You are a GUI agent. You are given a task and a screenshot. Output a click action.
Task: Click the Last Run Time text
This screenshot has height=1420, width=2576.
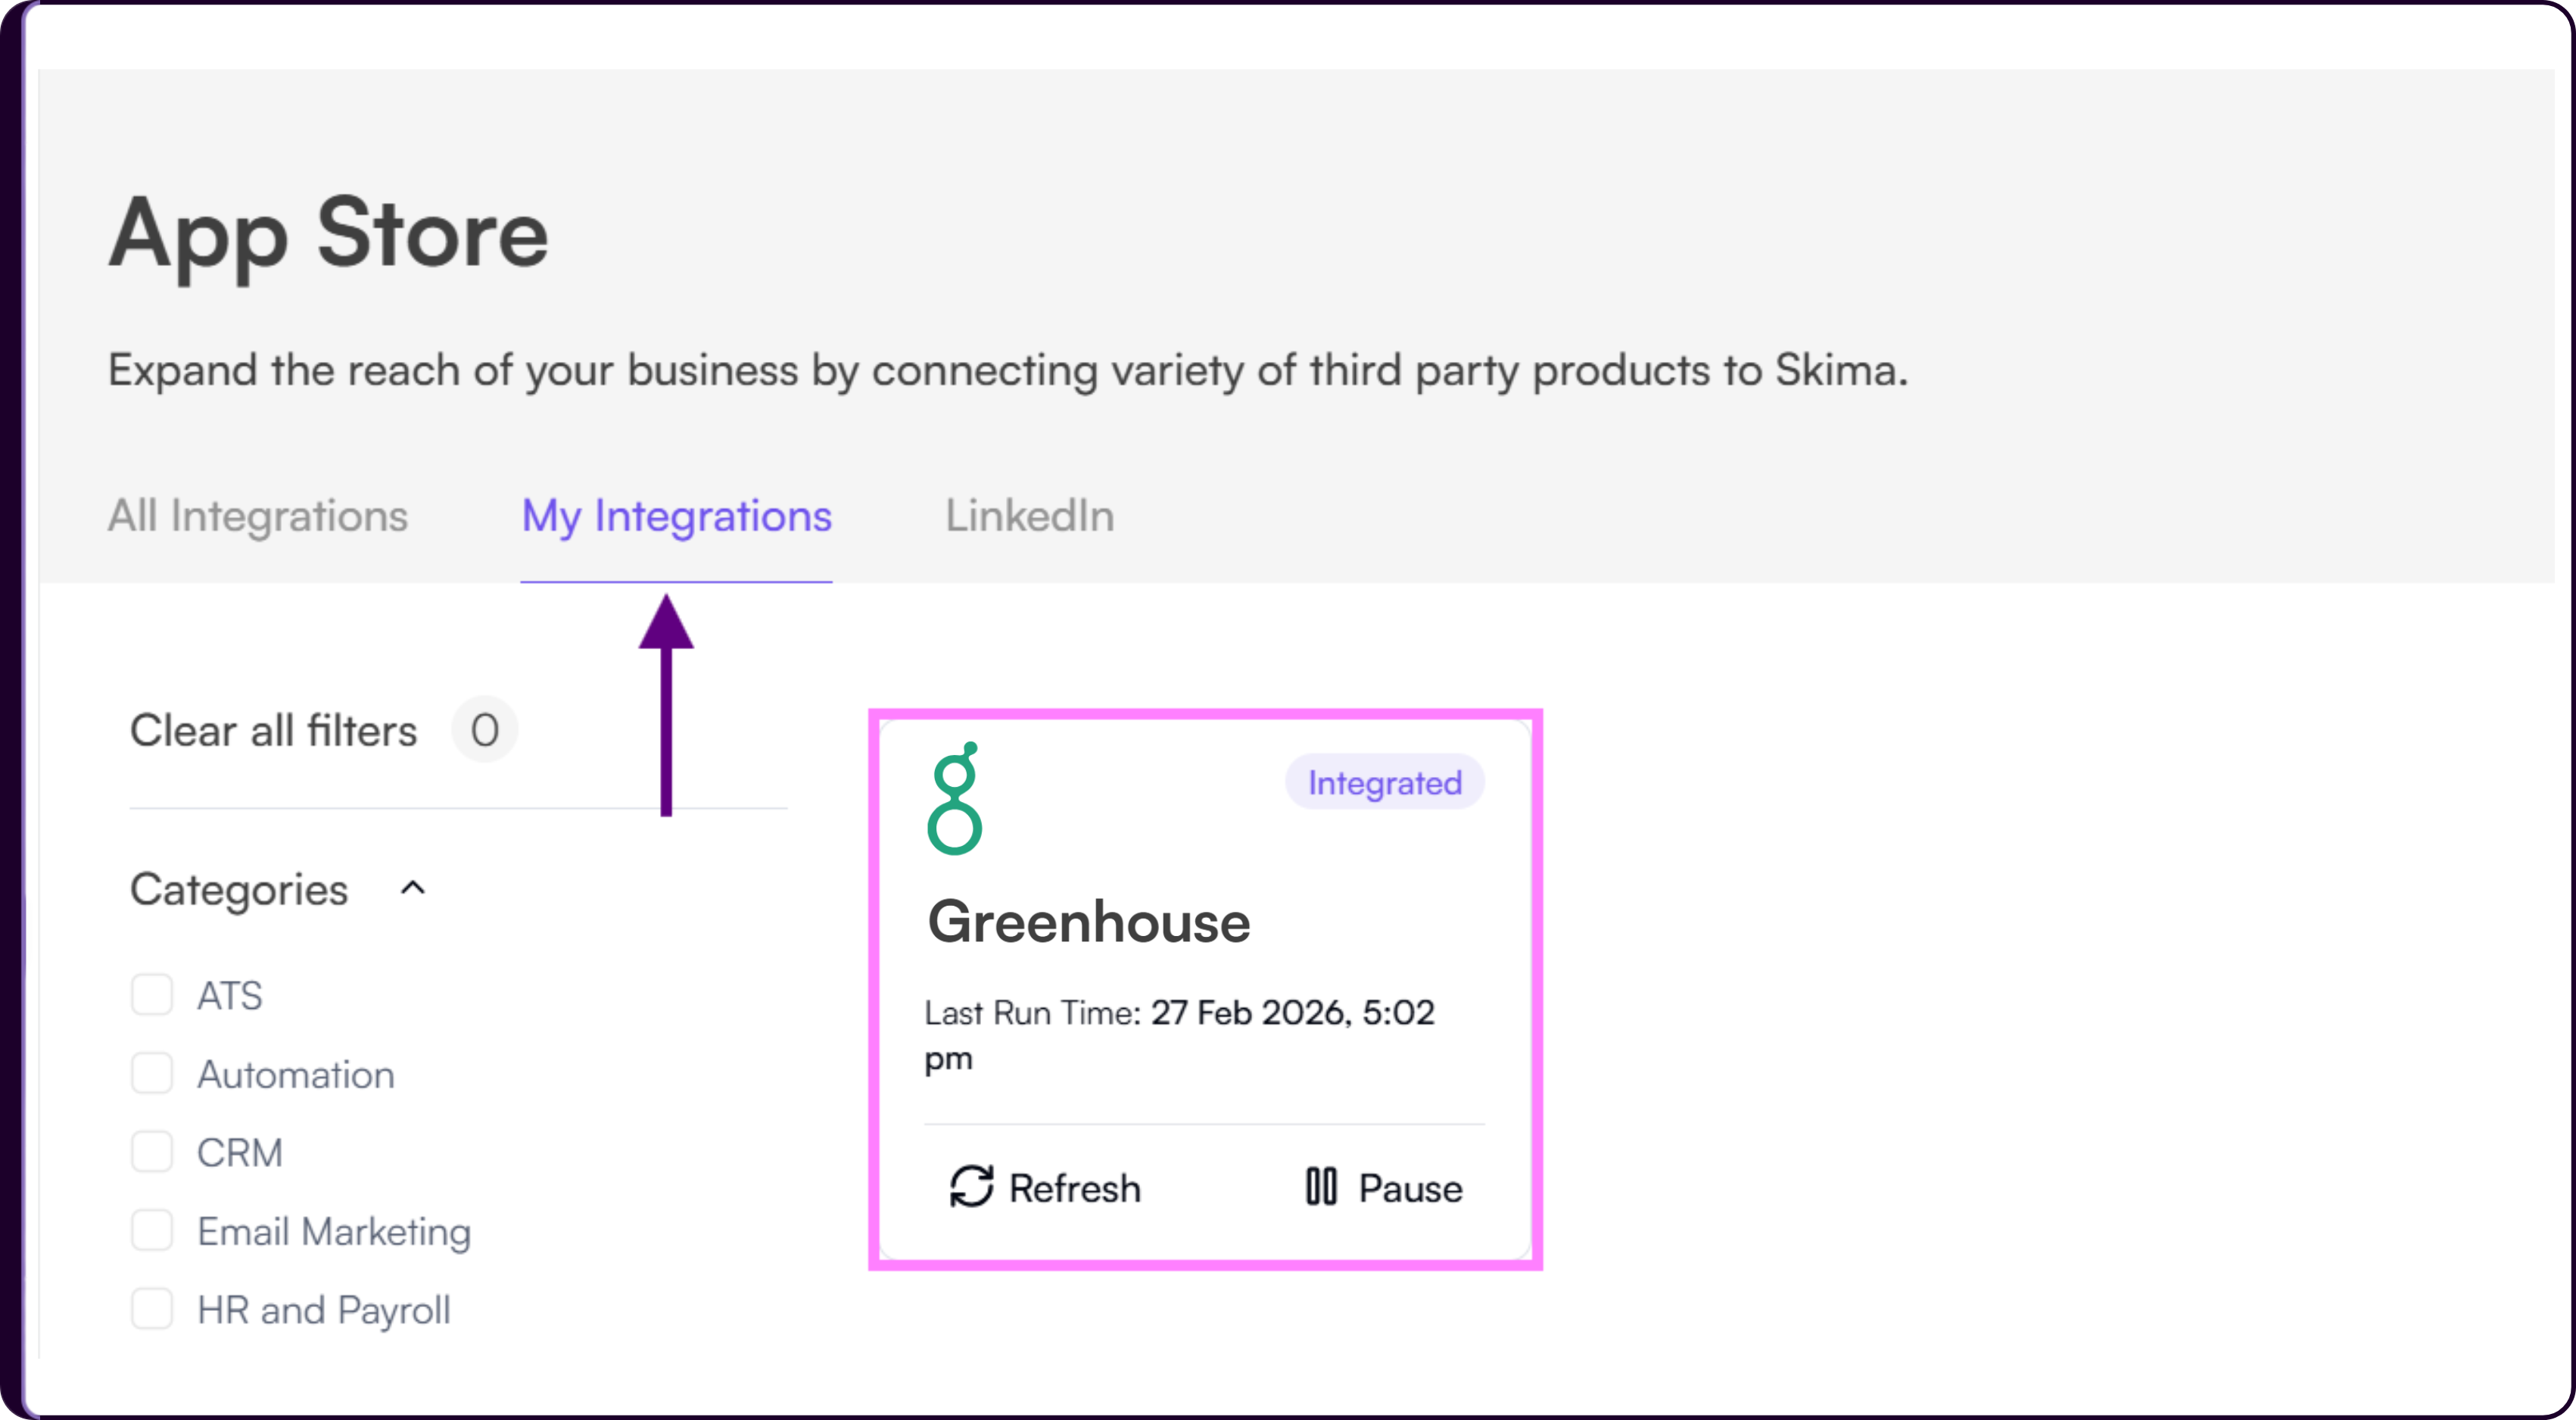click(1180, 1036)
